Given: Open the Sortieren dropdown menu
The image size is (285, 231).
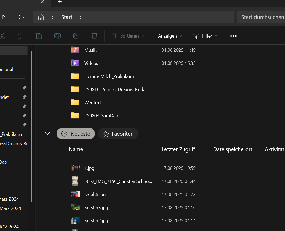Looking at the screenshot, I should 127,36.
